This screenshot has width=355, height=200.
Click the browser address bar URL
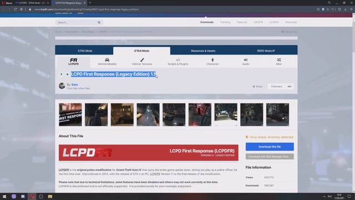click(87, 9)
